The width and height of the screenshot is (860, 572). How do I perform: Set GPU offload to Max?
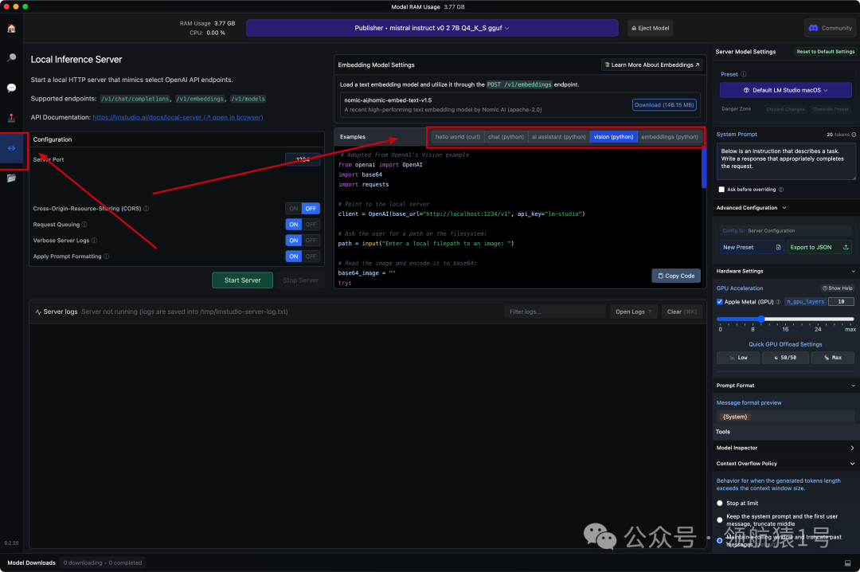tap(832, 358)
